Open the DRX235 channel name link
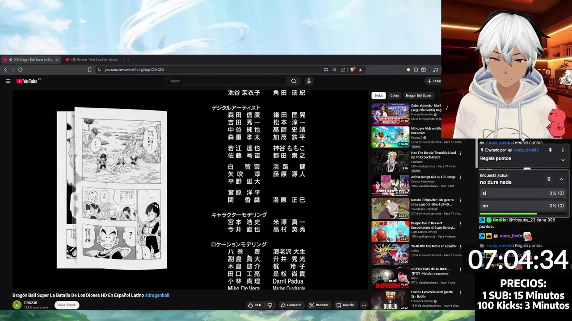 [30, 303]
